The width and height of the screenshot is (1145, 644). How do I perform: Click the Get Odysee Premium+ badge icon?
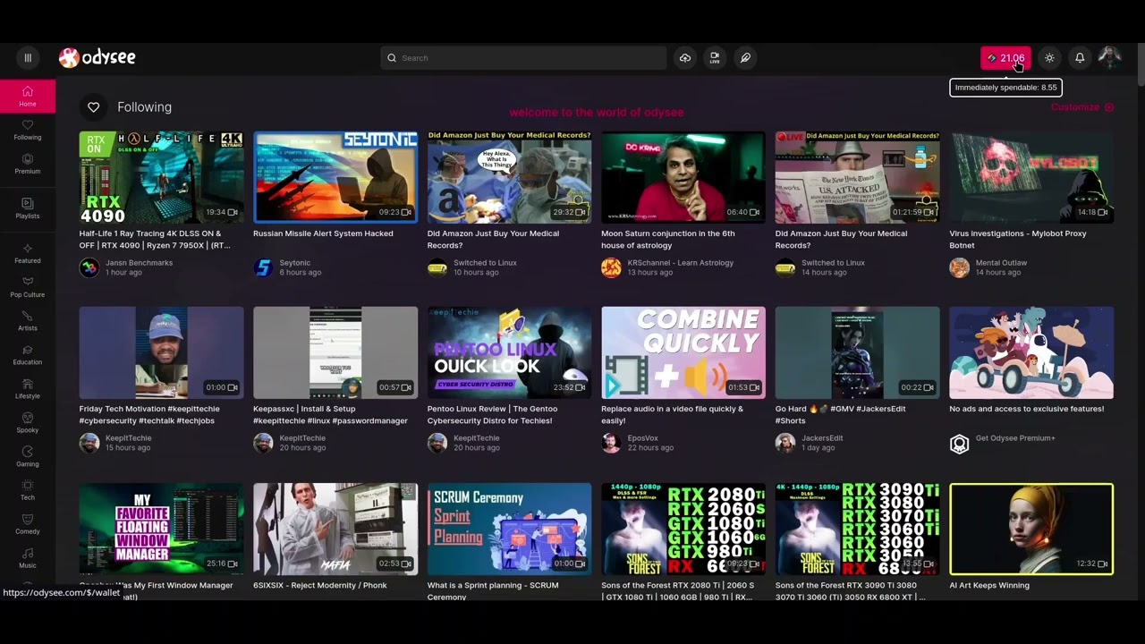click(959, 445)
